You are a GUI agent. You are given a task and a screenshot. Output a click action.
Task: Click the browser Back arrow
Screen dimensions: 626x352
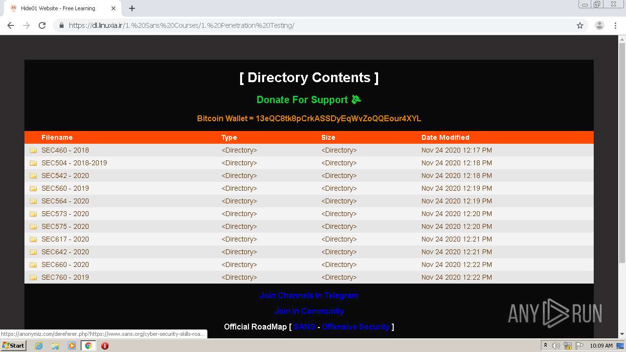coord(11,25)
